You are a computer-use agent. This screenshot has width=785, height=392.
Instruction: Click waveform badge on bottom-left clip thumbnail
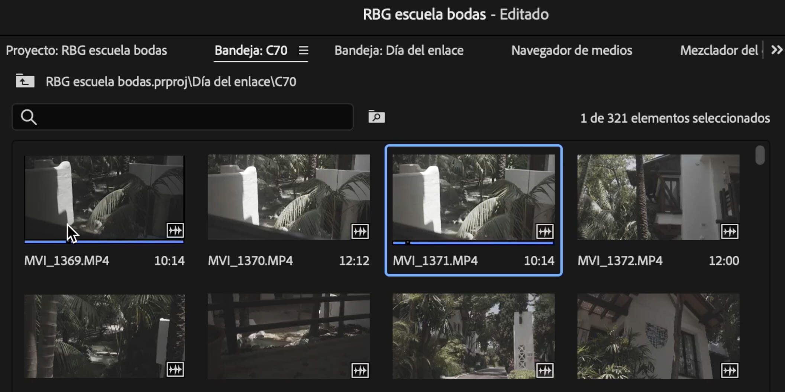(175, 369)
